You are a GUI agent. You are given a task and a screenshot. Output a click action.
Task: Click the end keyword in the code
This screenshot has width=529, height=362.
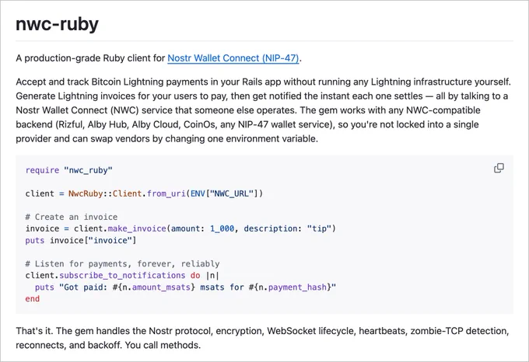[33, 299]
